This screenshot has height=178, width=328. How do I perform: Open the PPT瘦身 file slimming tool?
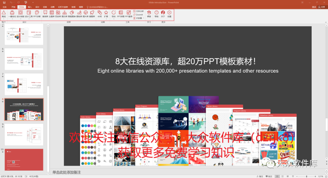tap(128, 14)
